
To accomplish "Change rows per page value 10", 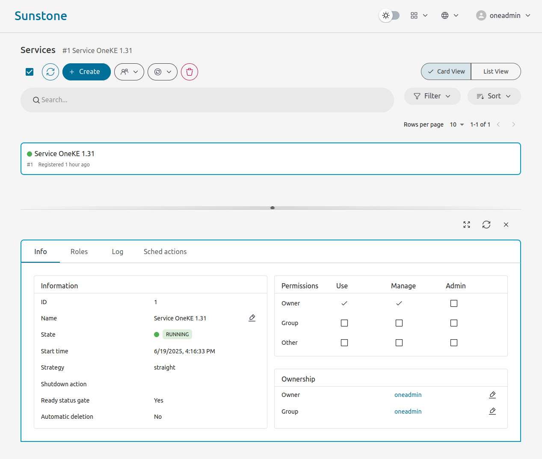I will coord(456,124).
